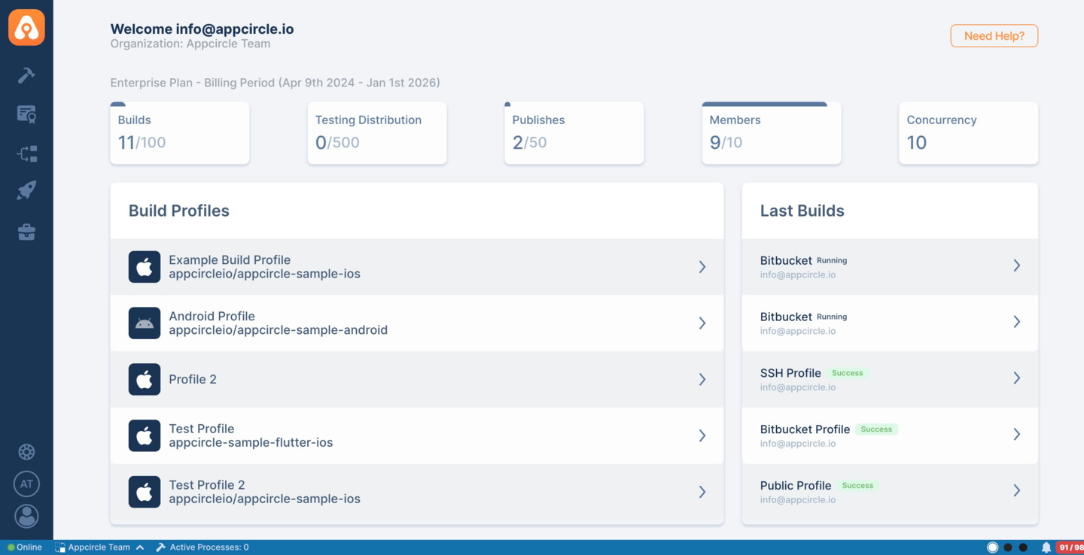This screenshot has width=1084, height=555.
Task: Click the Need Help? button
Action: pyautogui.click(x=994, y=35)
